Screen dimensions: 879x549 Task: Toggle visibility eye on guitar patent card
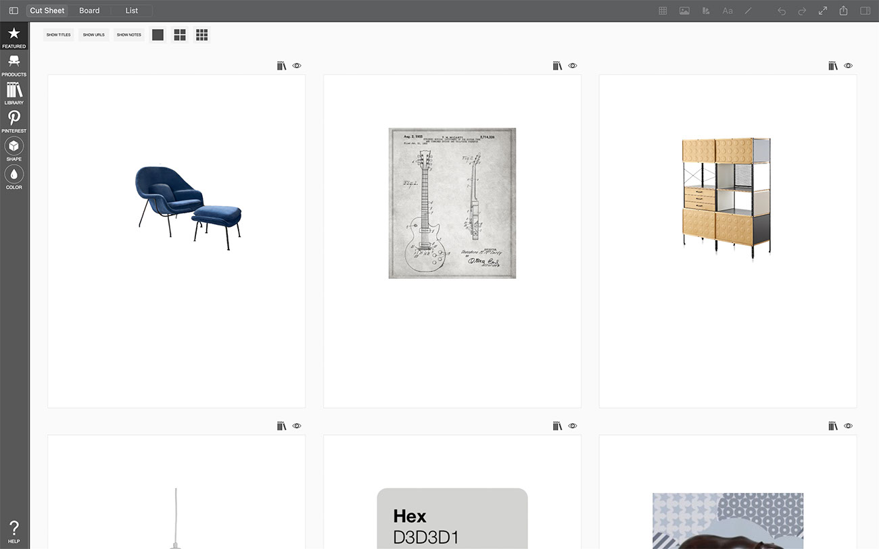pos(573,66)
